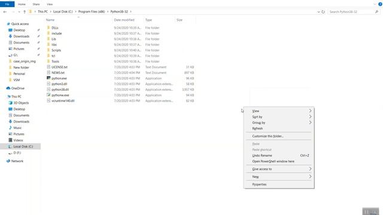This screenshot has height=215, width=383.
Task: Expand breadcrumb arrow after This PC
Action: [x=50, y=12]
